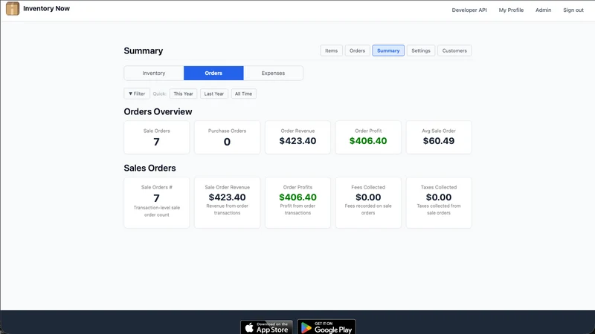Click the App Store download badge

click(x=266, y=327)
